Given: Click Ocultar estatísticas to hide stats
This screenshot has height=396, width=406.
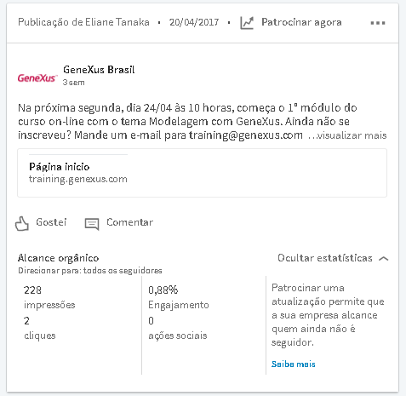Looking at the screenshot, I should (x=325, y=258).
